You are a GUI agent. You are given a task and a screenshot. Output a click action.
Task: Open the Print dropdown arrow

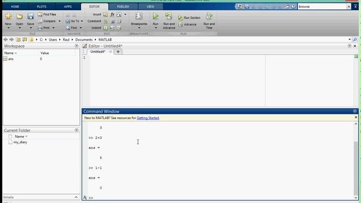[54, 28]
